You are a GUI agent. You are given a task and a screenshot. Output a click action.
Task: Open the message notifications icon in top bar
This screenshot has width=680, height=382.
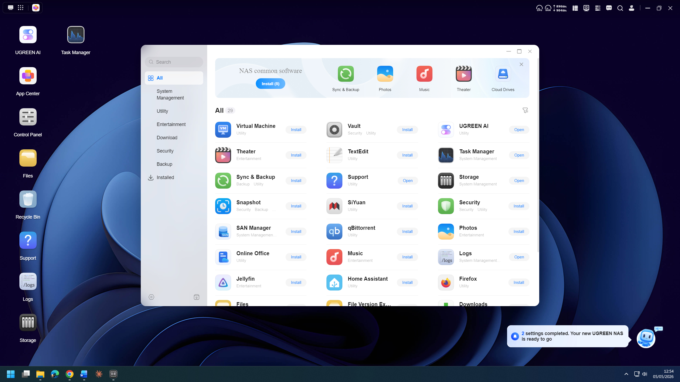[x=609, y=8]
